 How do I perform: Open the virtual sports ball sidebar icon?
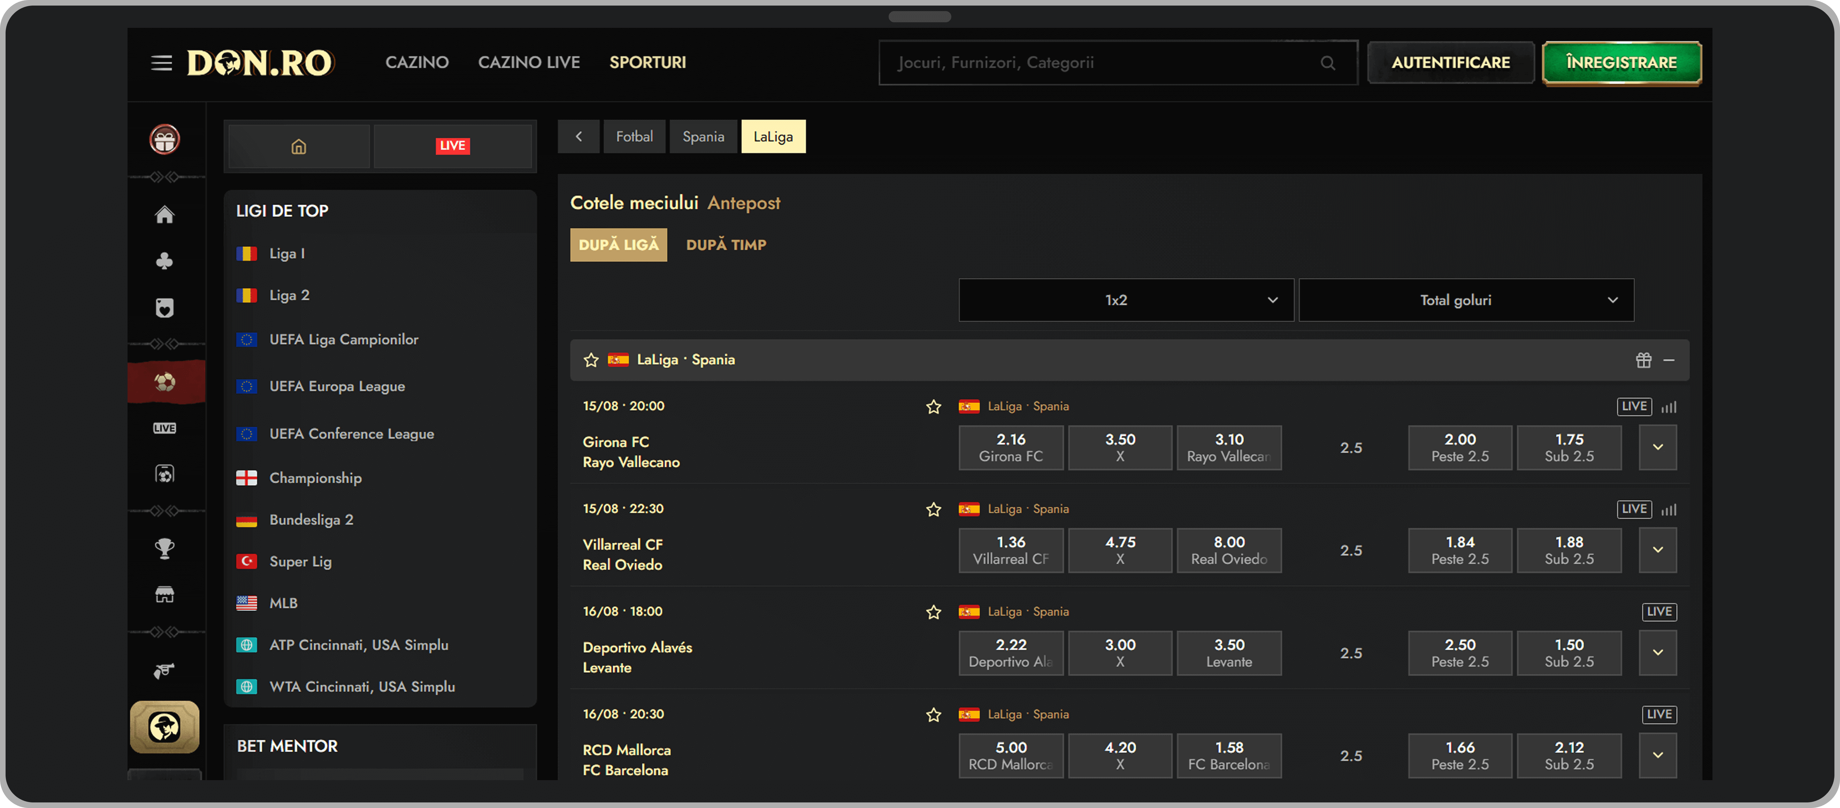(x=164, y=474)
